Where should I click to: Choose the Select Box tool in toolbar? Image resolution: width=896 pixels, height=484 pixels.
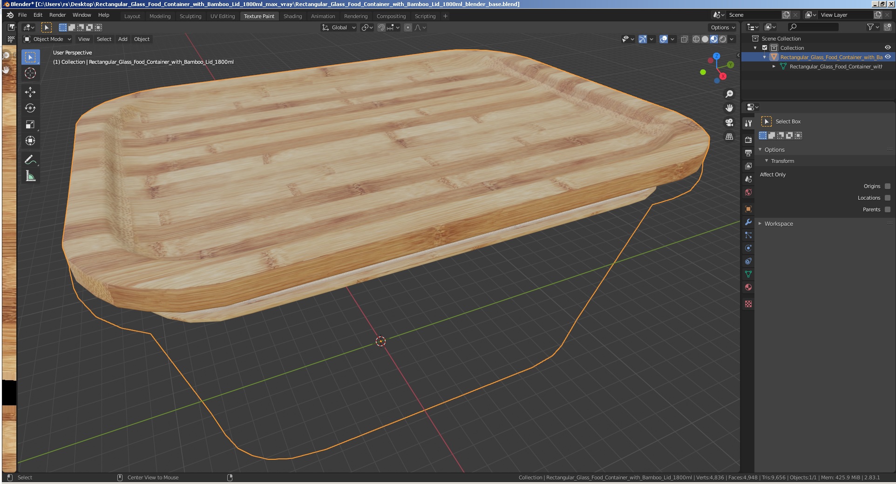[x=30, y=57]
